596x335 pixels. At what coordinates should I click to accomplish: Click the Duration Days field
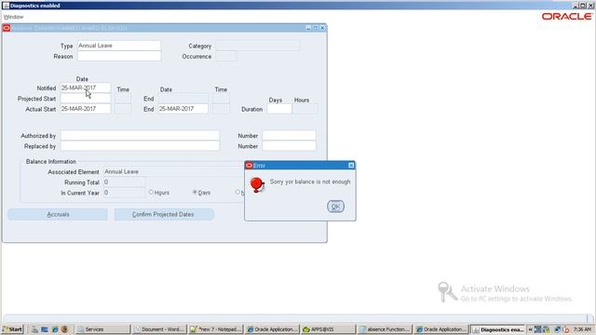pyautogui.click(x=279, y=109)
